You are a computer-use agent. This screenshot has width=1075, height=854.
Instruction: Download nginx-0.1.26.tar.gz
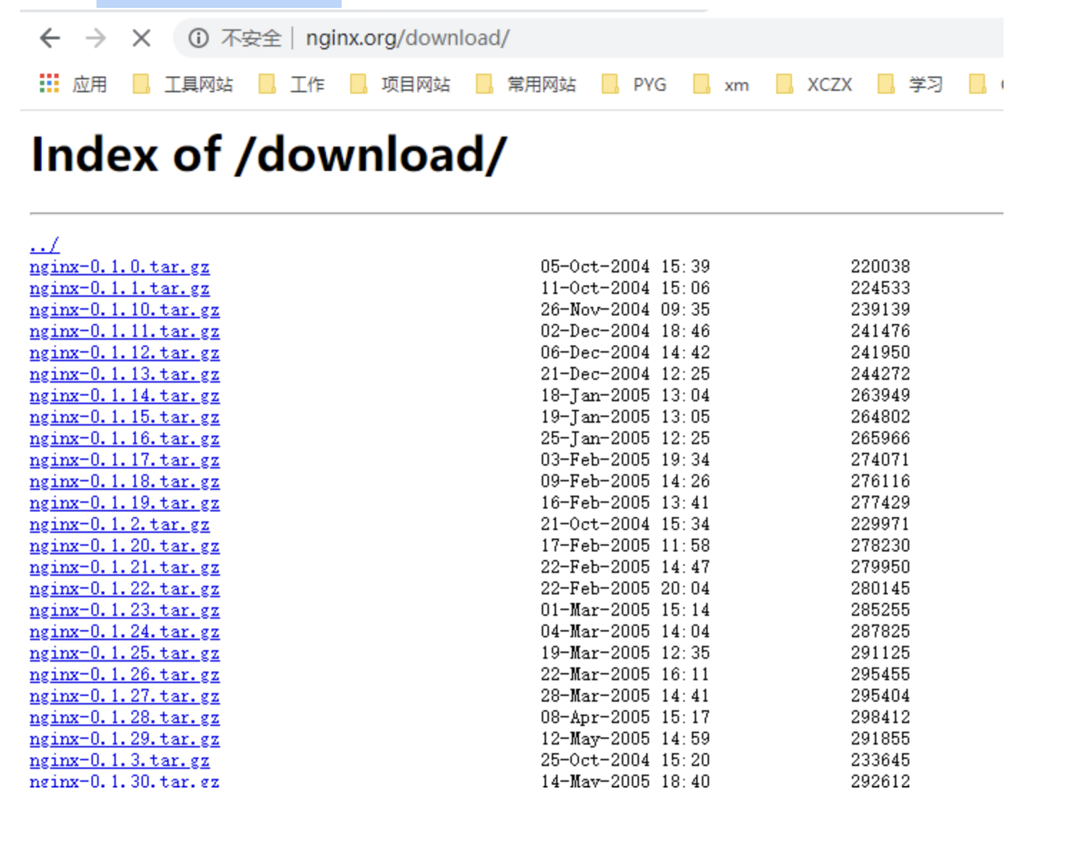[x=124, y=674]
